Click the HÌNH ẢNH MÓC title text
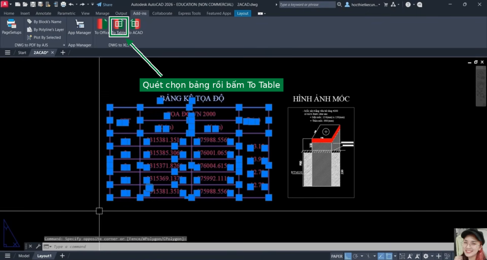The width and height of the screenshot is (487, 260). coord(321,99)
